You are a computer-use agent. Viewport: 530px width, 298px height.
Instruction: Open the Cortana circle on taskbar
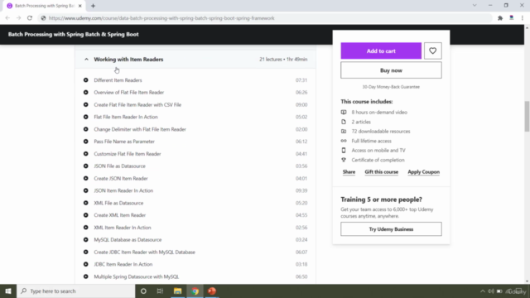point(143,291)
